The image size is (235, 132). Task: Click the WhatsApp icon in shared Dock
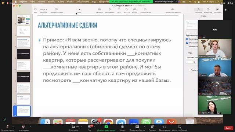tap(146, 122)
